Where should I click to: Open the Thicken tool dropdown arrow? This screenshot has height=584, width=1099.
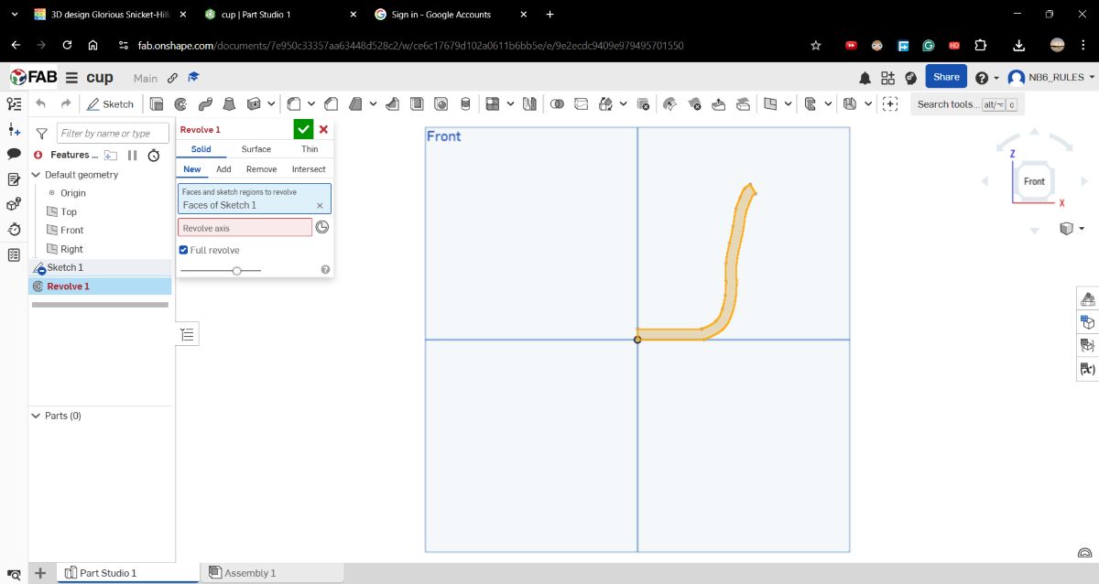point(271,103)
